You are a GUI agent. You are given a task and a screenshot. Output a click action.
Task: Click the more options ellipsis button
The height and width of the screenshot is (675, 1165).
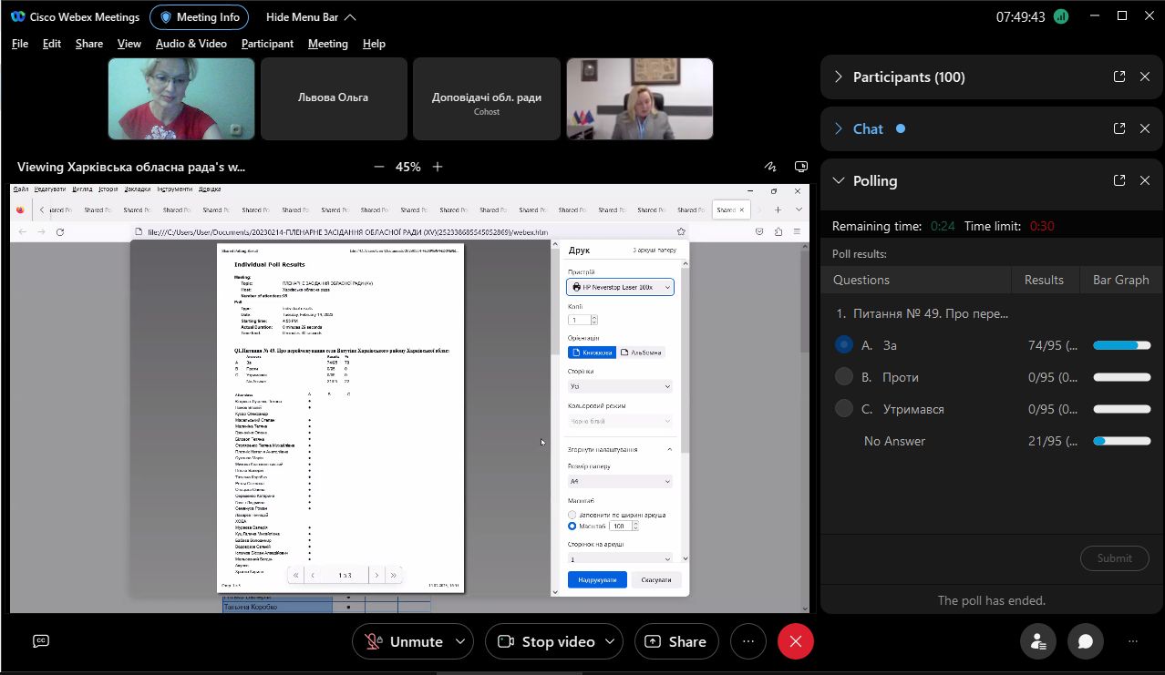[747, 641]
